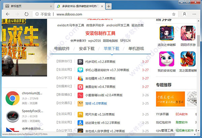Select the 多多软件站 browser tab
The image size is (202, 138).
[80, 6]
